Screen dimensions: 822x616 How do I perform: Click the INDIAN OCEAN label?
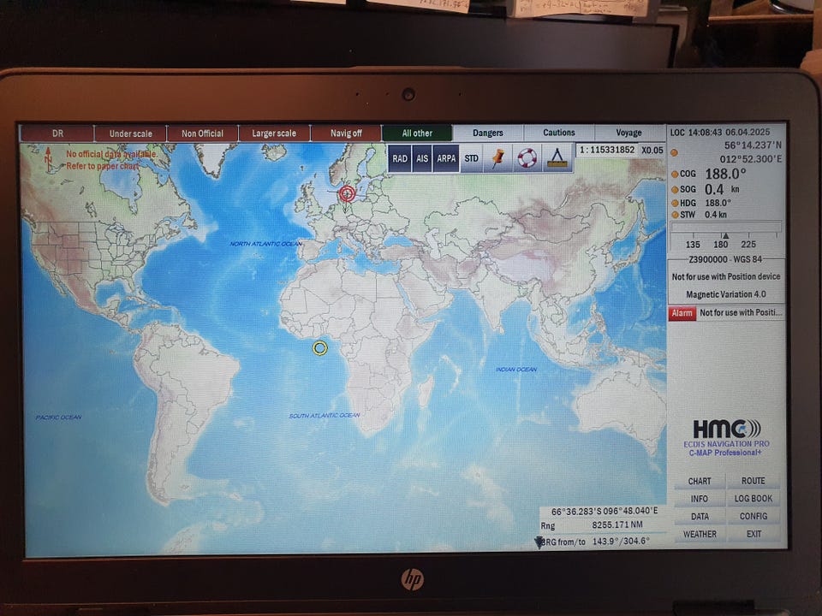coord(515,370)
